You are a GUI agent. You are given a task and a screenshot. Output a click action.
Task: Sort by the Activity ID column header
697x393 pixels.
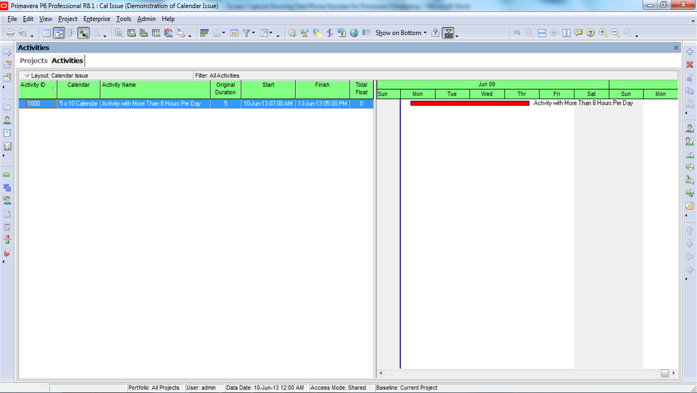tap(38, 89)
